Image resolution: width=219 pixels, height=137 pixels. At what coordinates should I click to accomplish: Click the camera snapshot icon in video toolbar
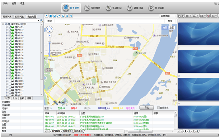pyautogui.click(x=201, y=16)
